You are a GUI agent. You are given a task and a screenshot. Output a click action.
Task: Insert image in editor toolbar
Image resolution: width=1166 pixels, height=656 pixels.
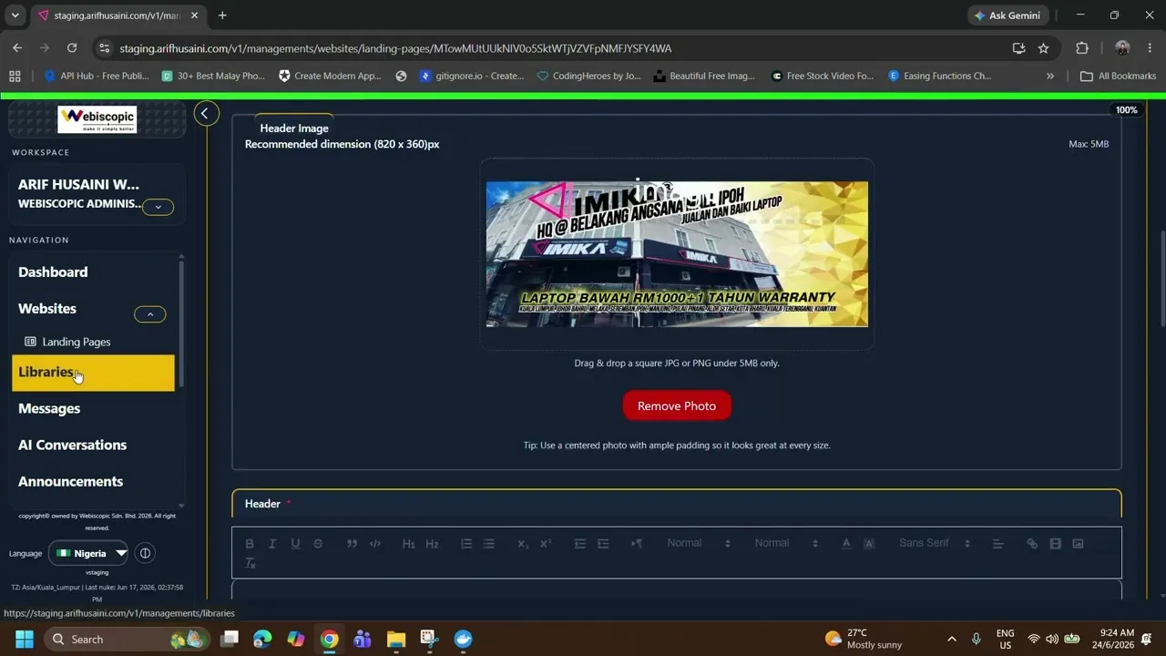pyautogui.click(x=1078, y=544)
